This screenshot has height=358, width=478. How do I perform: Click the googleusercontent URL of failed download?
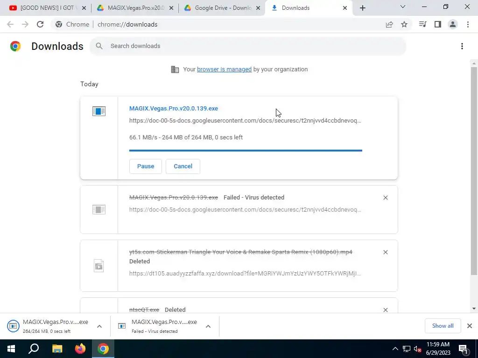pos(245,209)
